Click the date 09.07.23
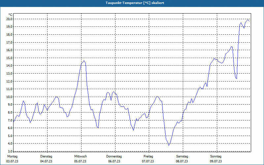The width and height of the screenshot is (264, 165). [216, 161]
